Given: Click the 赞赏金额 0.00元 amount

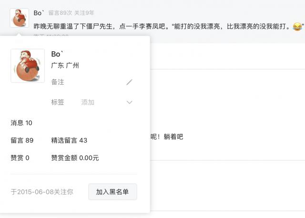Looking at the screenshot, I should (75, 158).
